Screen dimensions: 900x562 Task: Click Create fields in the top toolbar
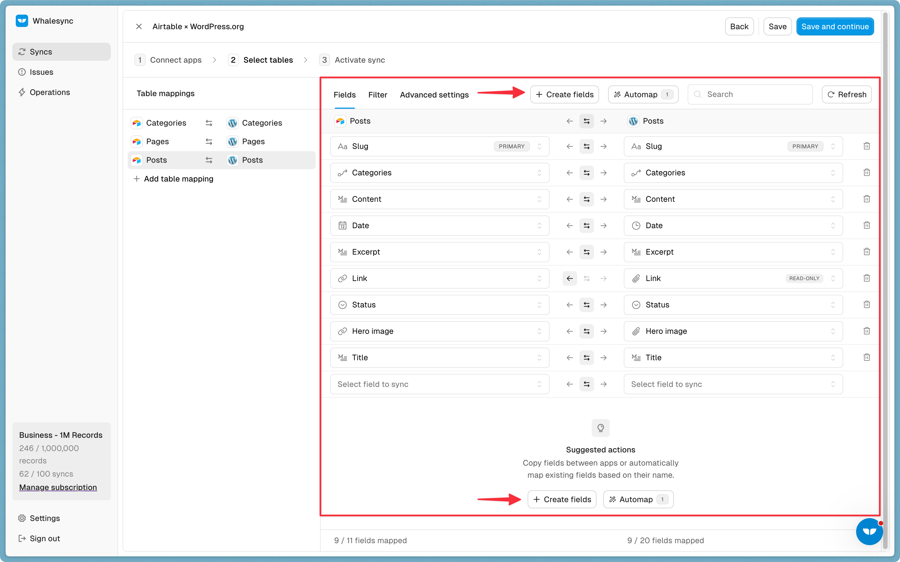[x=564, y=94]
